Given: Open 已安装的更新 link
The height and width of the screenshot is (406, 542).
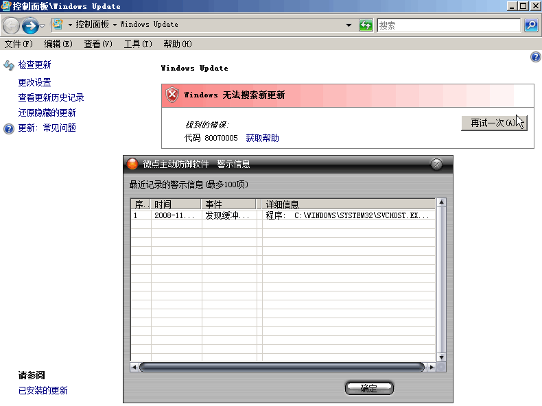Looking at the screenshot, I should 43,390.
